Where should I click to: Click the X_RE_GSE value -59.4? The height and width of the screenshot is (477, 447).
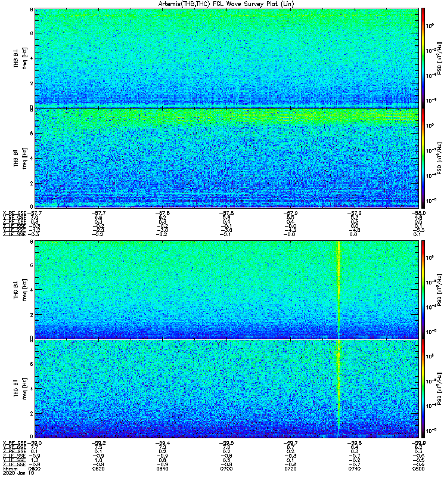click(x=163, y=443)
